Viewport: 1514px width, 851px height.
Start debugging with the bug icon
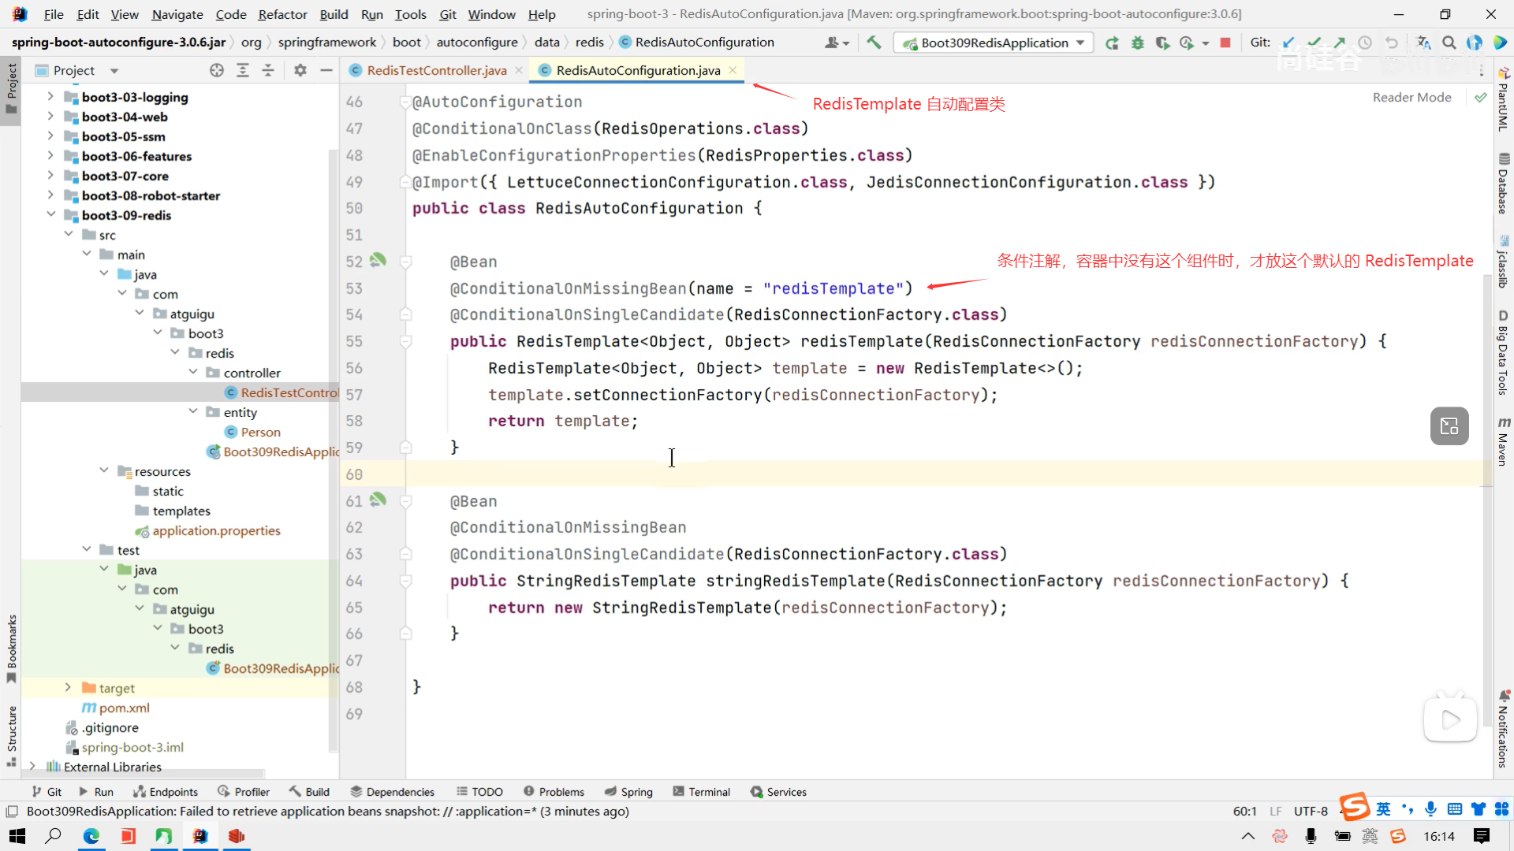pyautogui.click(x=1137, y=43)
